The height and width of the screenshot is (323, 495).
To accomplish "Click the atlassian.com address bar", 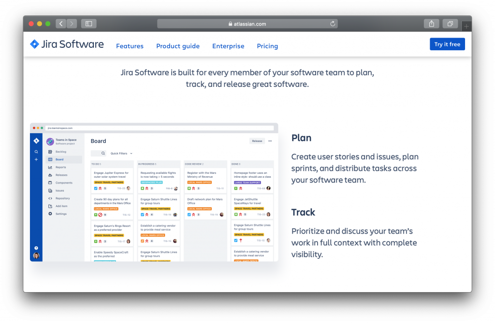I will pyautogui.click(x=247, y=24).
